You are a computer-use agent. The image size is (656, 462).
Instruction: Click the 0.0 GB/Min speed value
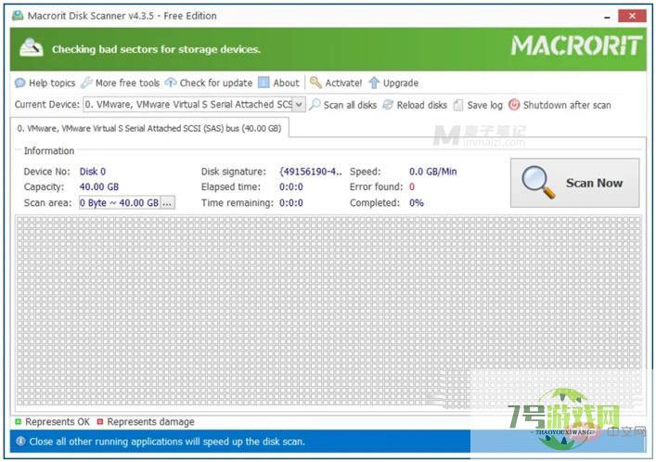(433, 172)
